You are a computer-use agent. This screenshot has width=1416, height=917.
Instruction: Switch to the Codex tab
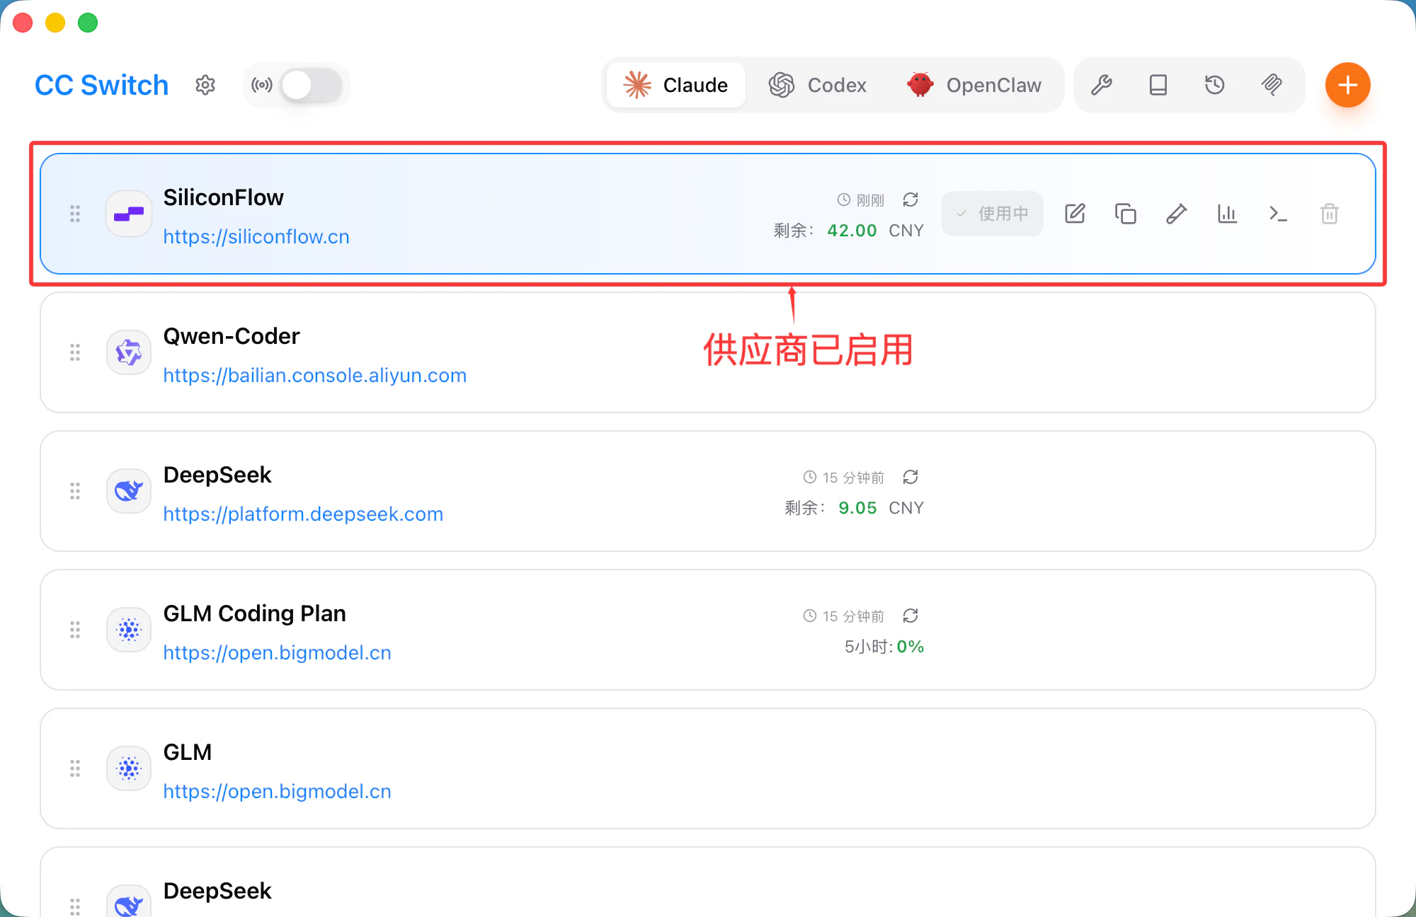point(818,85)
